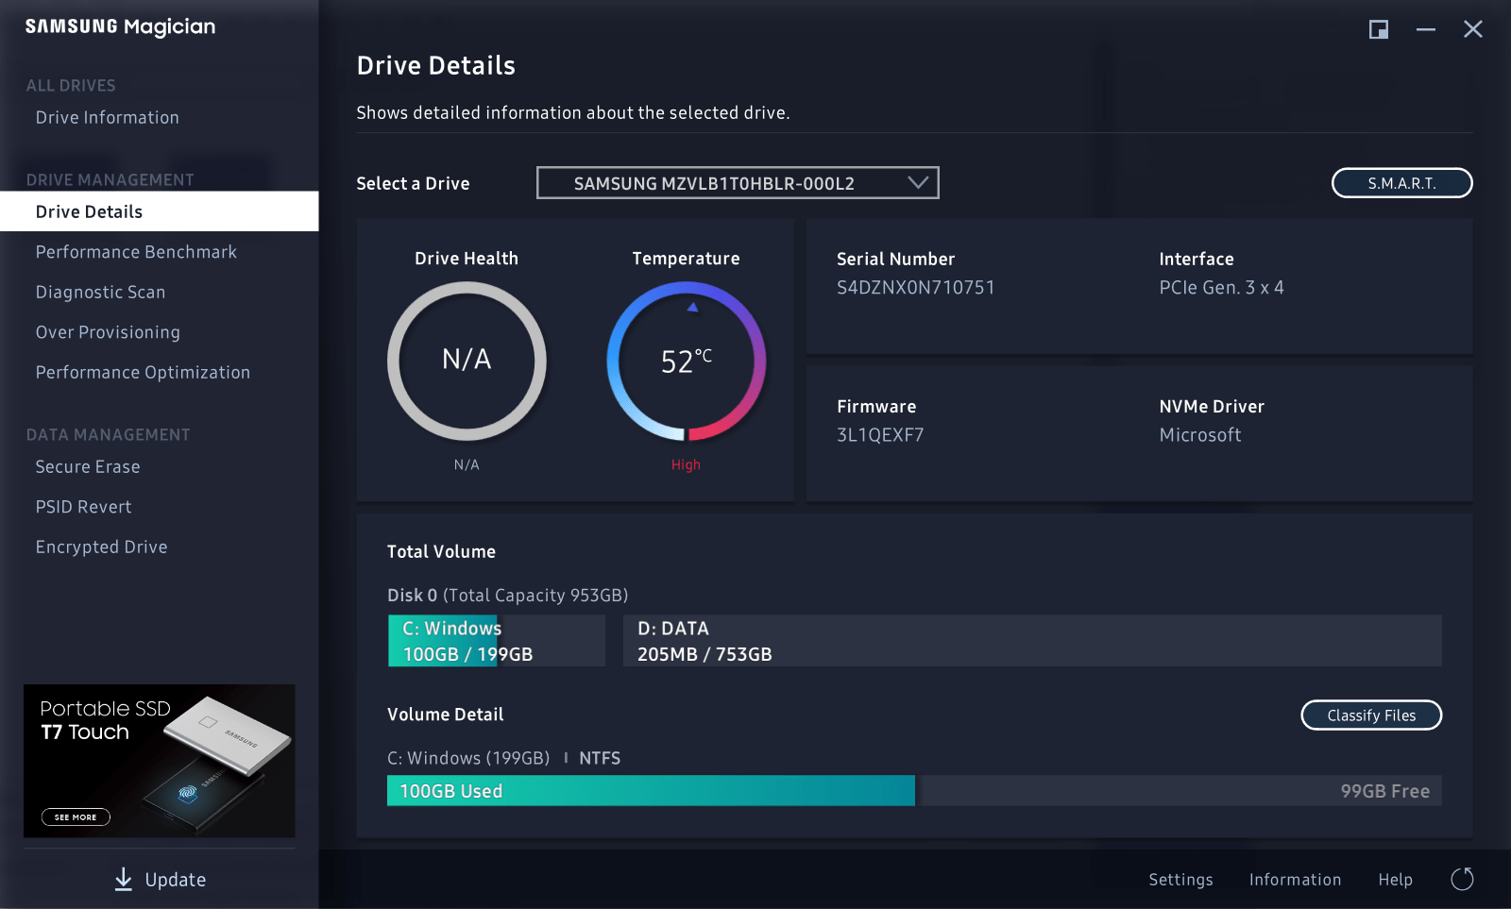Image resolution: width=1511 pixels, height=909 pixels.
Task: Click the High temperature status text
Action: pos(686,464)
